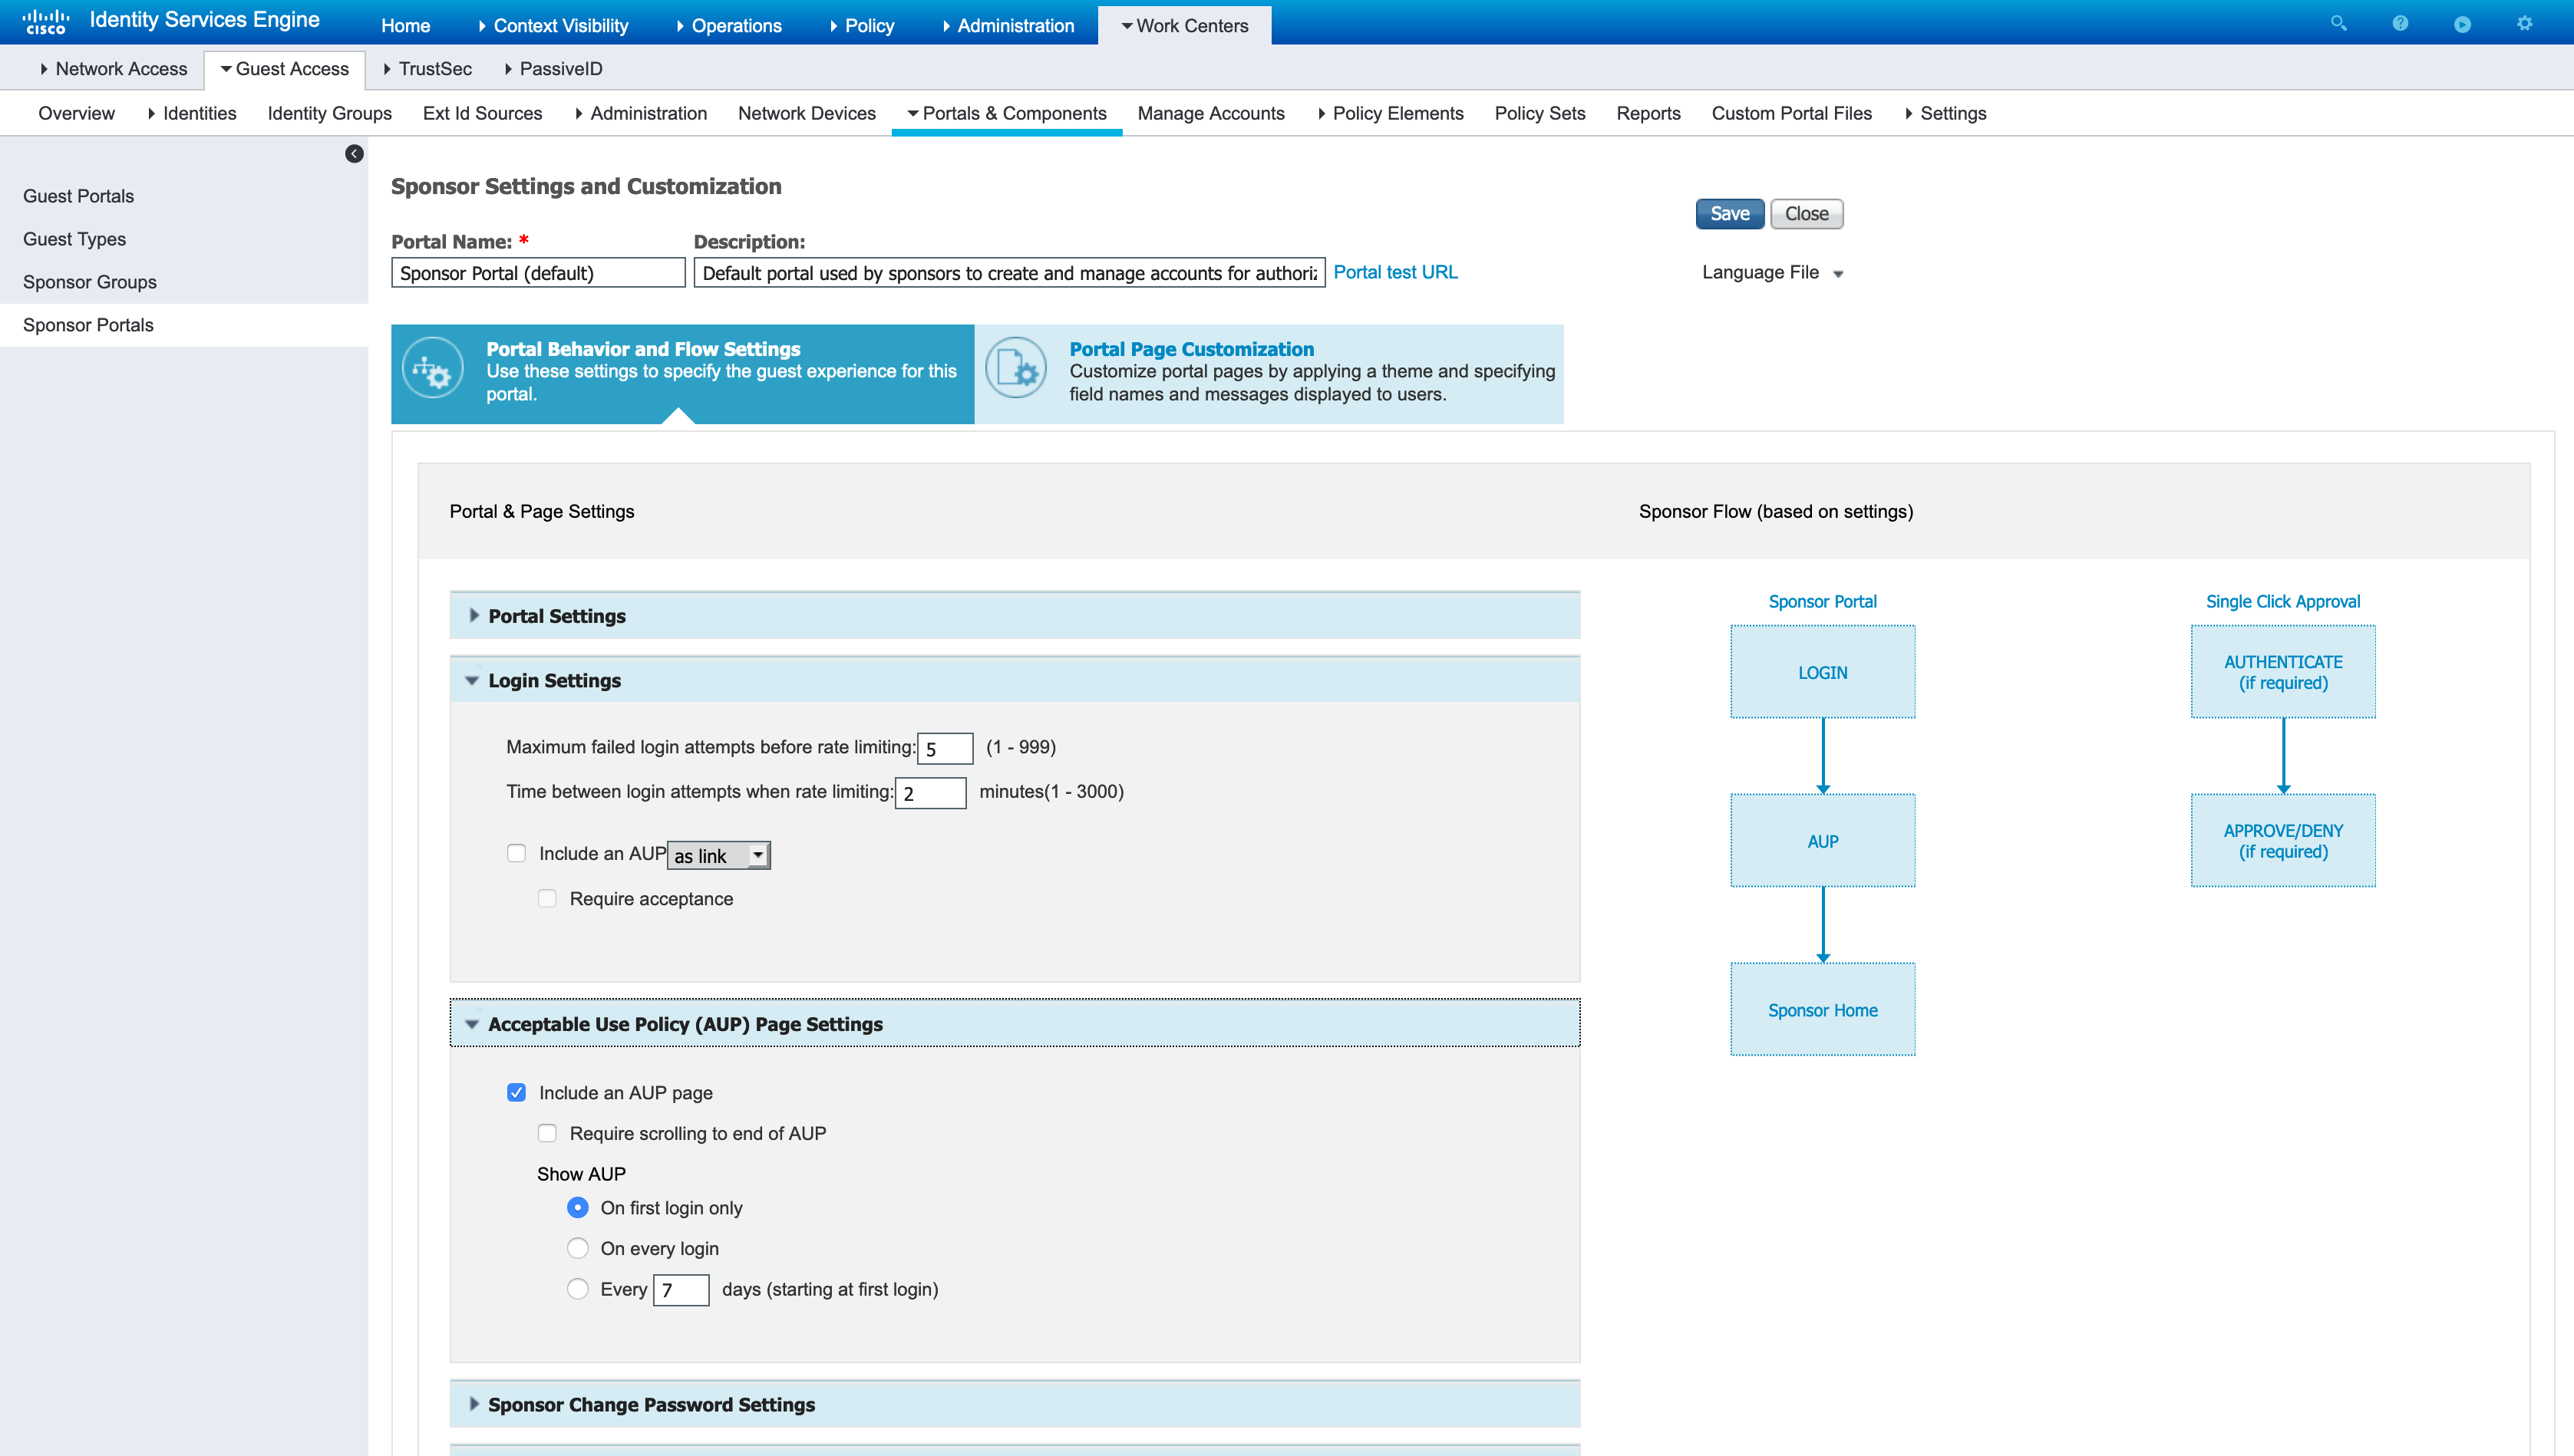Click the time between login attempts field
Viewport: 2574px width, 1456px height.
tap(930, 792)
